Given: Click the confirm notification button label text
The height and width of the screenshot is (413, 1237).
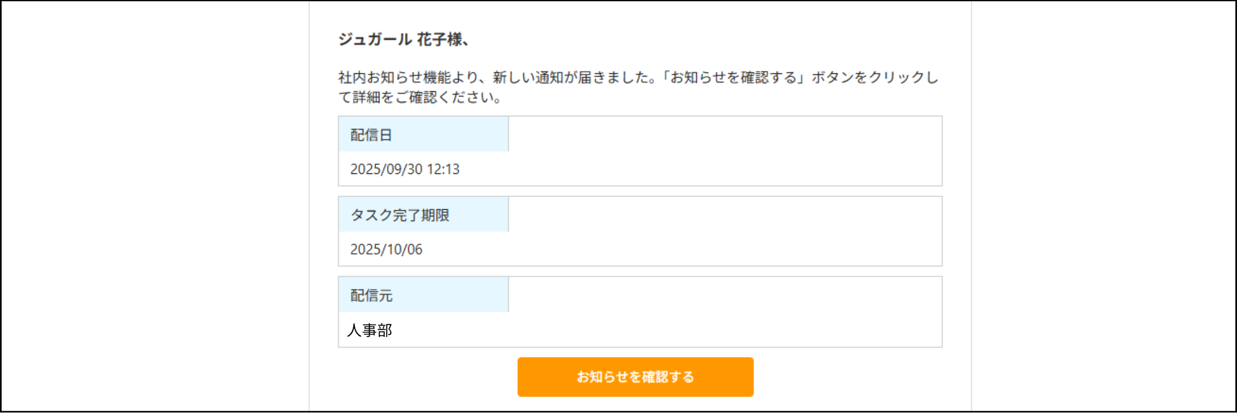Looking at the screenshot, I should coord(635,377).
